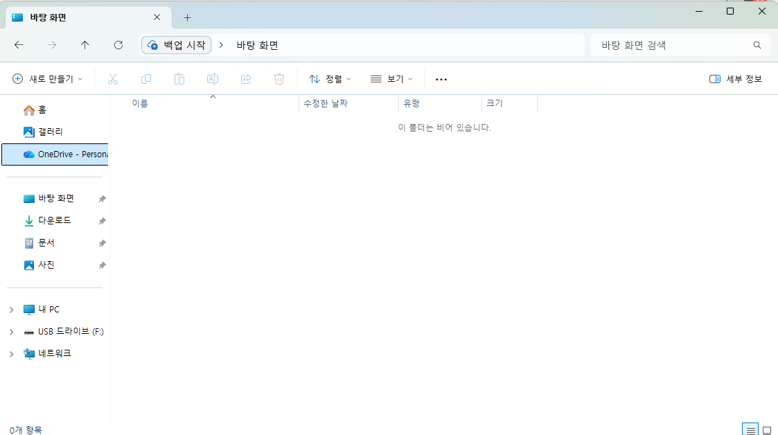Switch to details list view icon
Screen dimensions: 778x435
[x=750, y=430]
